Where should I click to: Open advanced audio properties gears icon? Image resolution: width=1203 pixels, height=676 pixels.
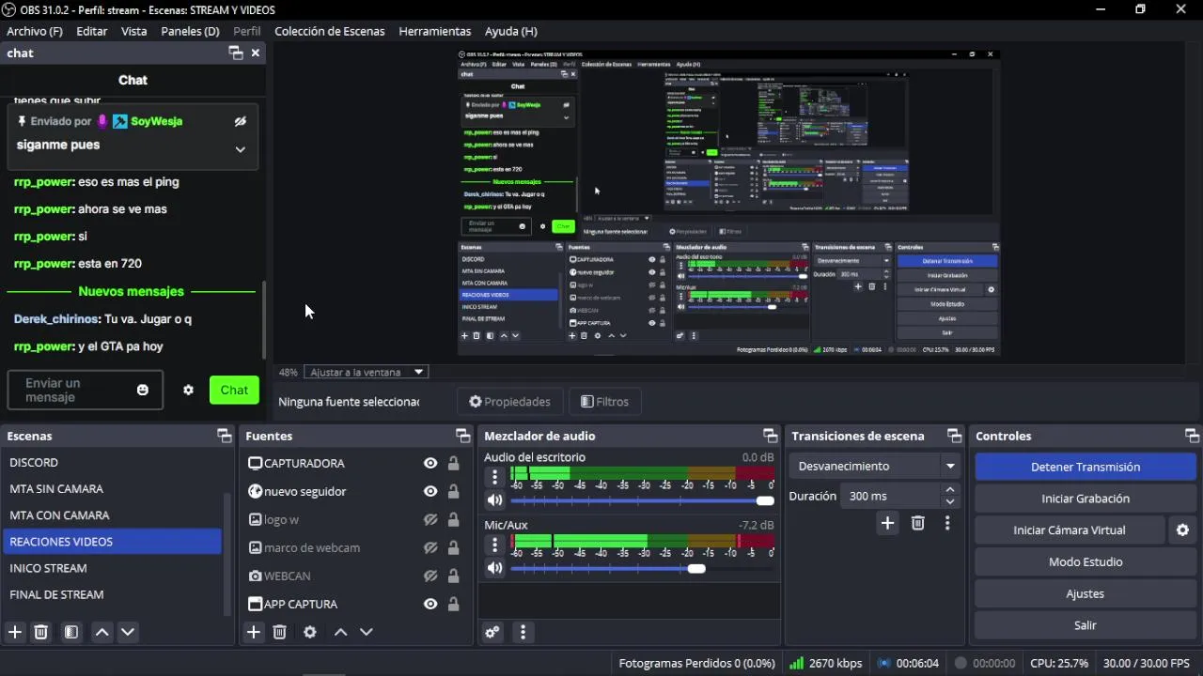pos(492,632)
